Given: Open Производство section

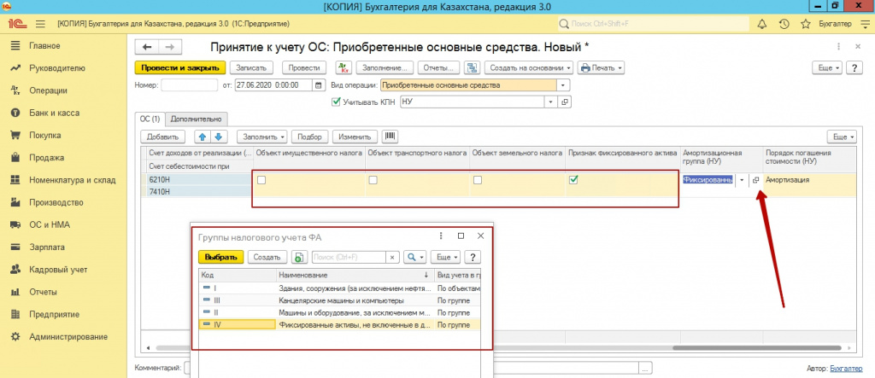Looking at the screenshot, I should pyautogui.click(x=56, y=202).
